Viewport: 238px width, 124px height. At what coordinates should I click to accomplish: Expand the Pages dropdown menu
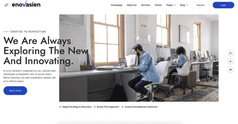[171, 5]
